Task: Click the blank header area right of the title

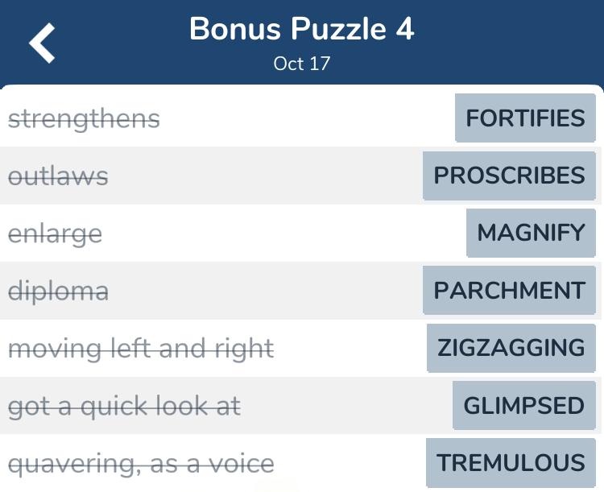Action: (508, 42)
